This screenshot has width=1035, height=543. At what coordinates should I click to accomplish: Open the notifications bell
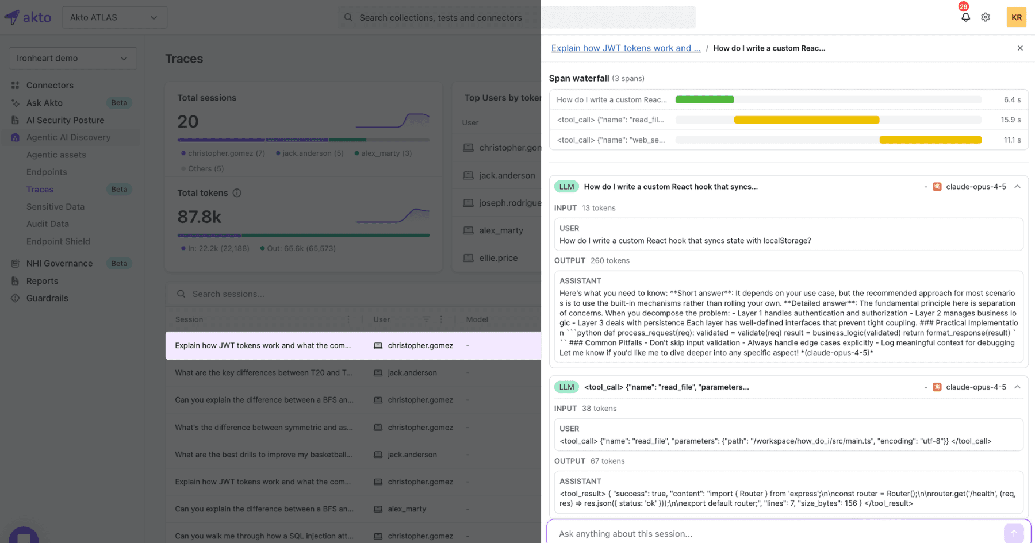coord(965,17)
